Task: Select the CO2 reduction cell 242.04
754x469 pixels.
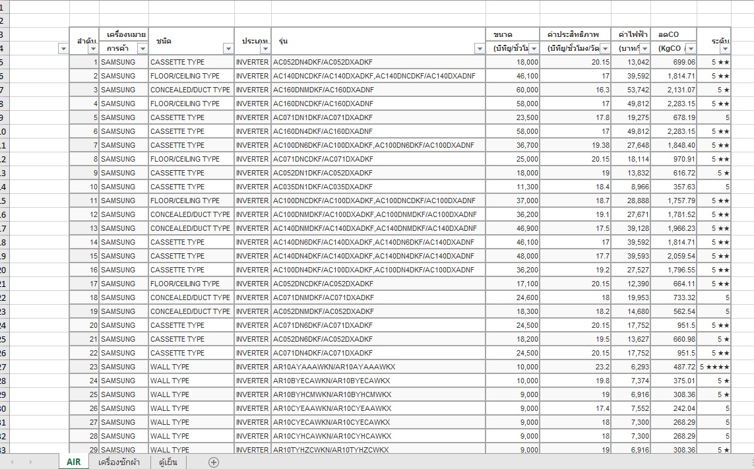Action: (x=674, y=409)
